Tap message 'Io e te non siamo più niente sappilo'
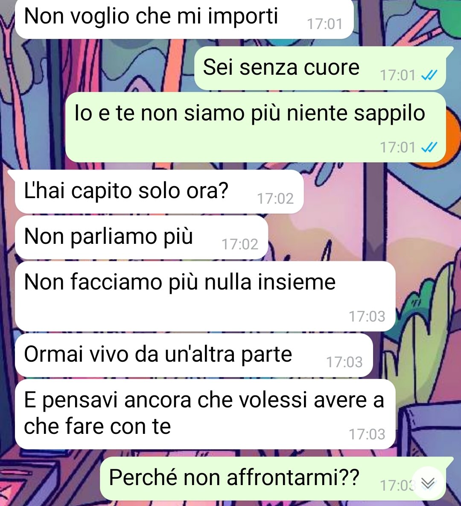 click(256, 127)
